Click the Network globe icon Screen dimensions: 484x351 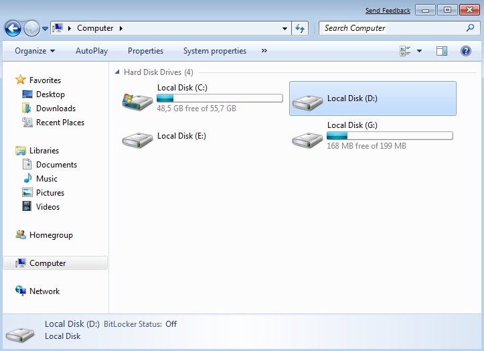20,291
